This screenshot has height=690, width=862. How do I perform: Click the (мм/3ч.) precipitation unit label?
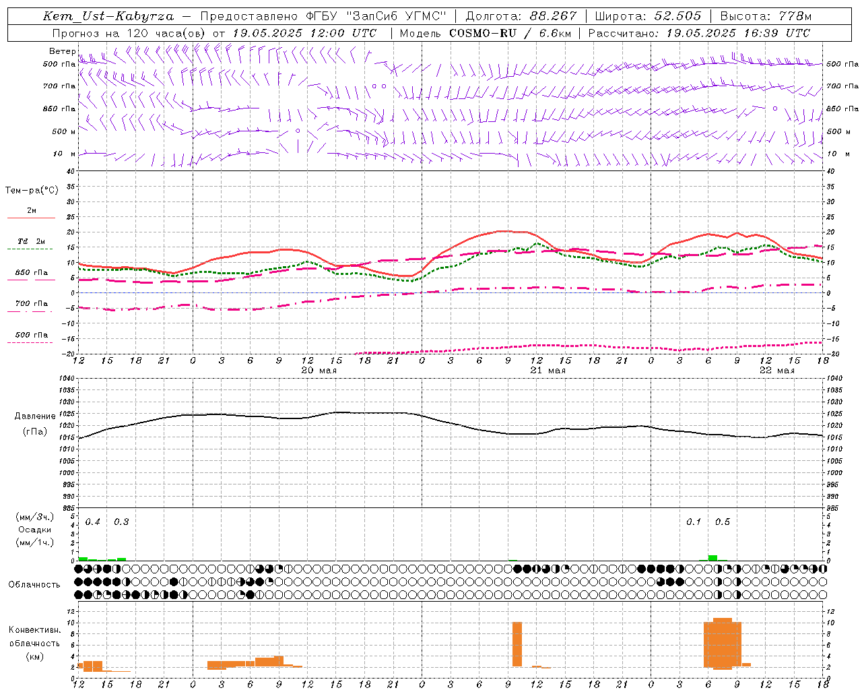(x=34, y=517)
